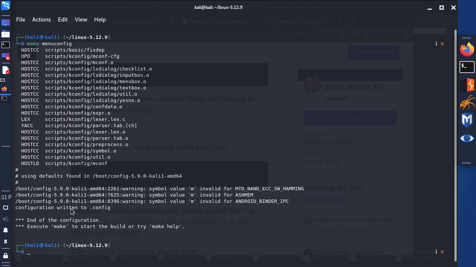Screen dimensions: 476x267
Task: Open the Actions menu in the terminal
Action: [x=41, y=20]
